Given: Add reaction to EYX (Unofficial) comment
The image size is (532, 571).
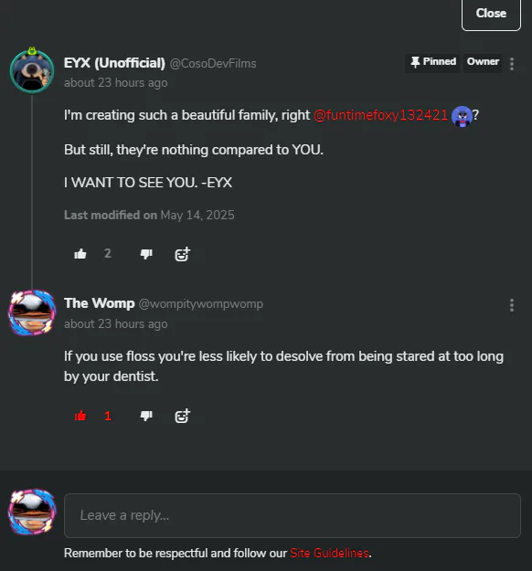Looking at the screenshot, I should [182, 254].
